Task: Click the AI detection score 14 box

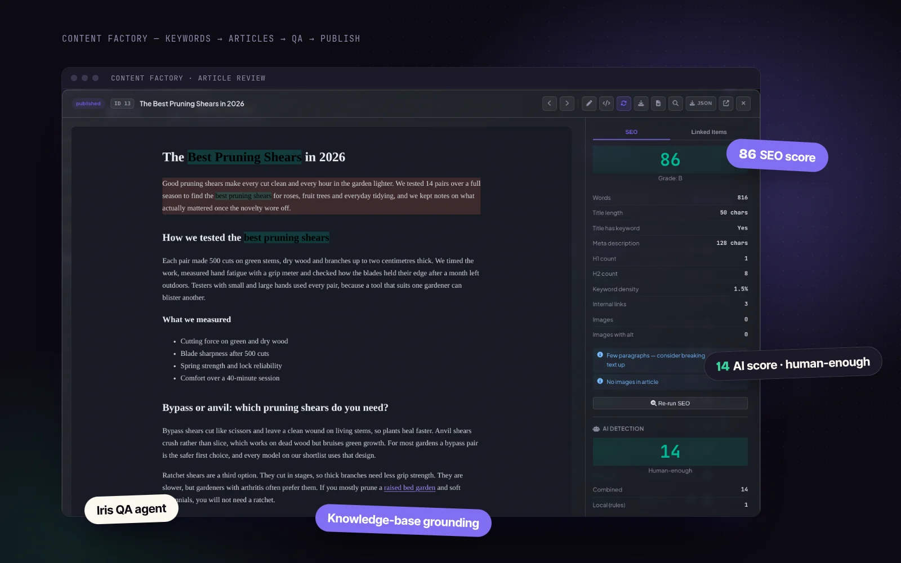Action: pyautogui.click(x=670, y=452)
